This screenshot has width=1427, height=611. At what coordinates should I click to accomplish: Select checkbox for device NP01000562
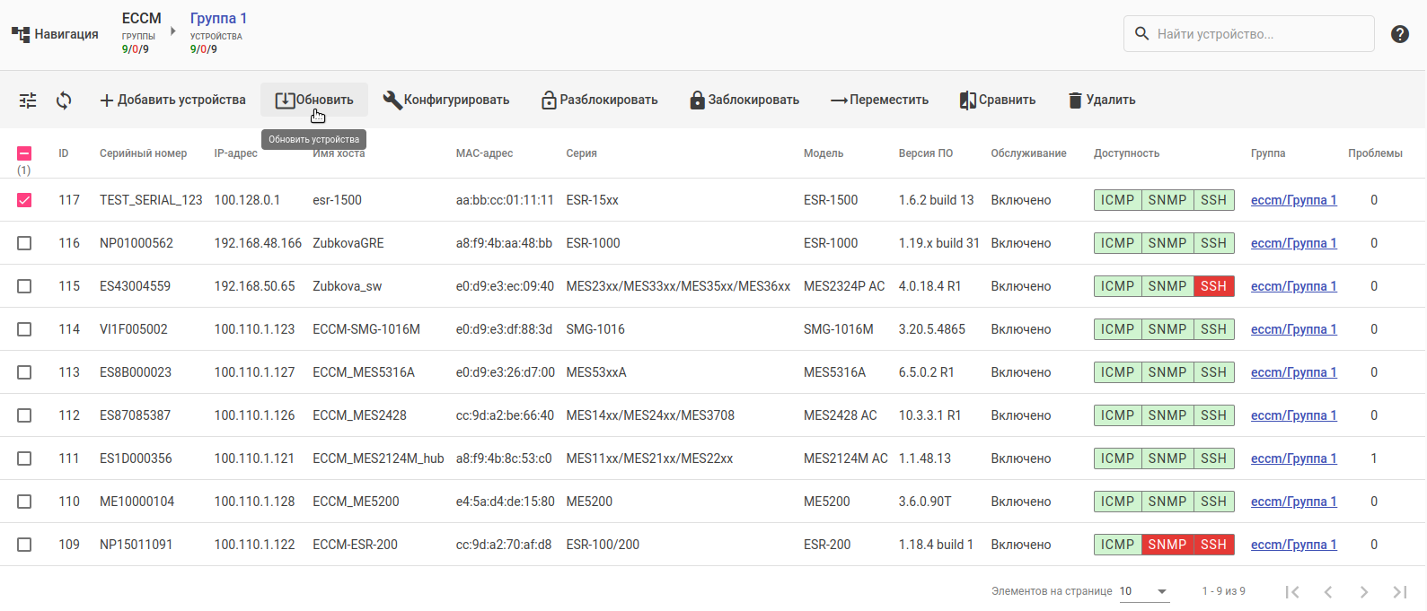pyautogui.click(x=24, y=243)
